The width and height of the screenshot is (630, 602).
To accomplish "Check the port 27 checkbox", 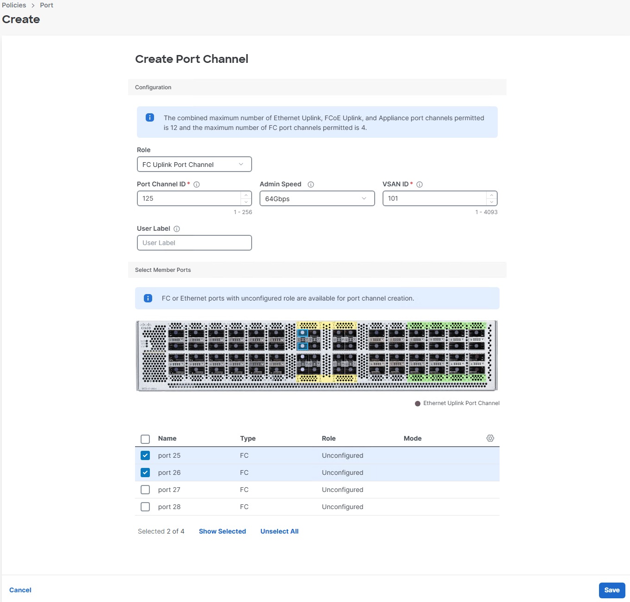I will click(x=145, y=490).
